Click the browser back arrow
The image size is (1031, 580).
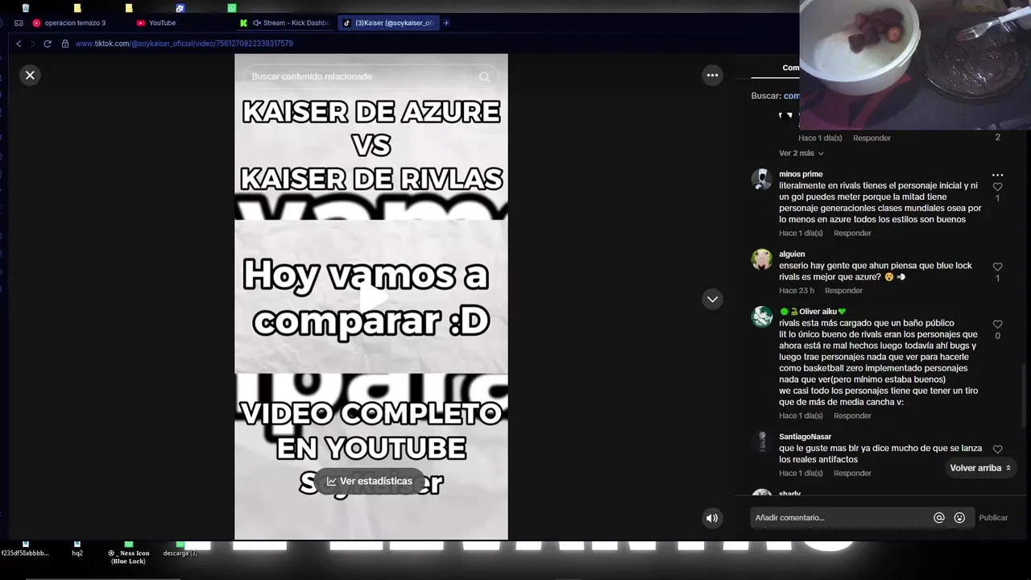(x=19, y=43)
